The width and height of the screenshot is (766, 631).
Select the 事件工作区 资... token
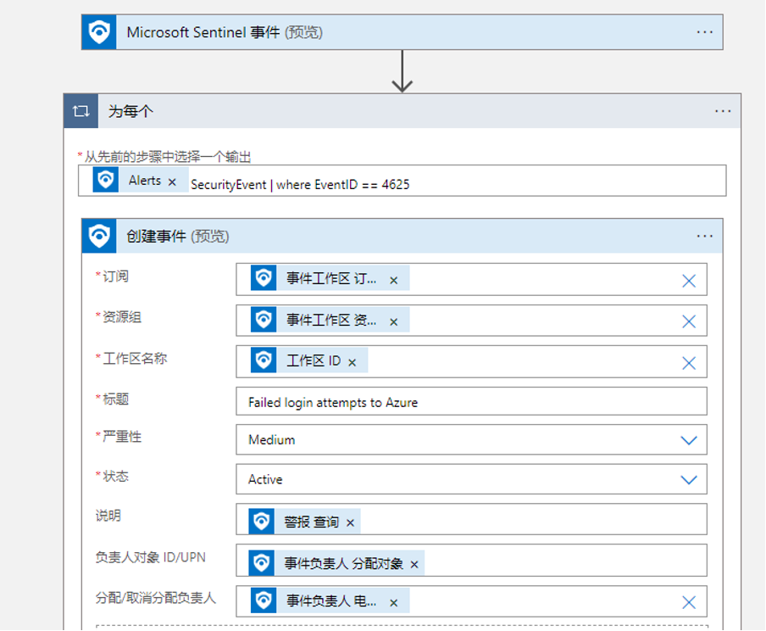pos(331,320)
